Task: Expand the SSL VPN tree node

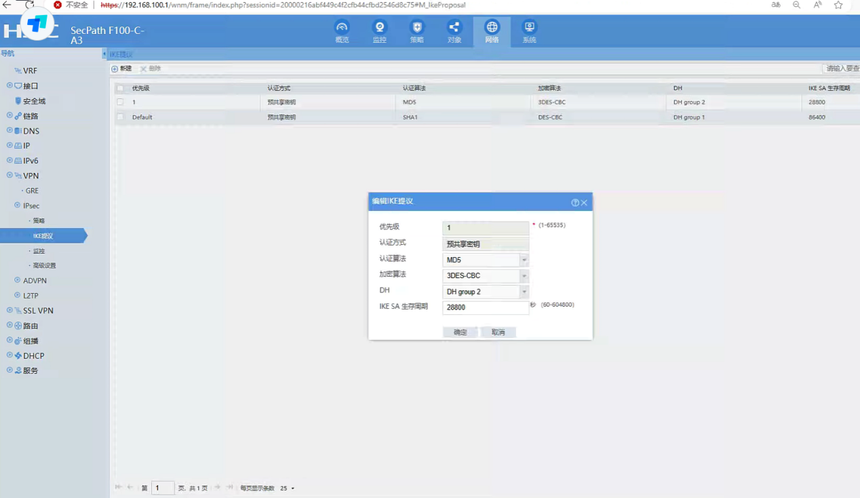Action: pyautogui.click(x=9, y=311)
